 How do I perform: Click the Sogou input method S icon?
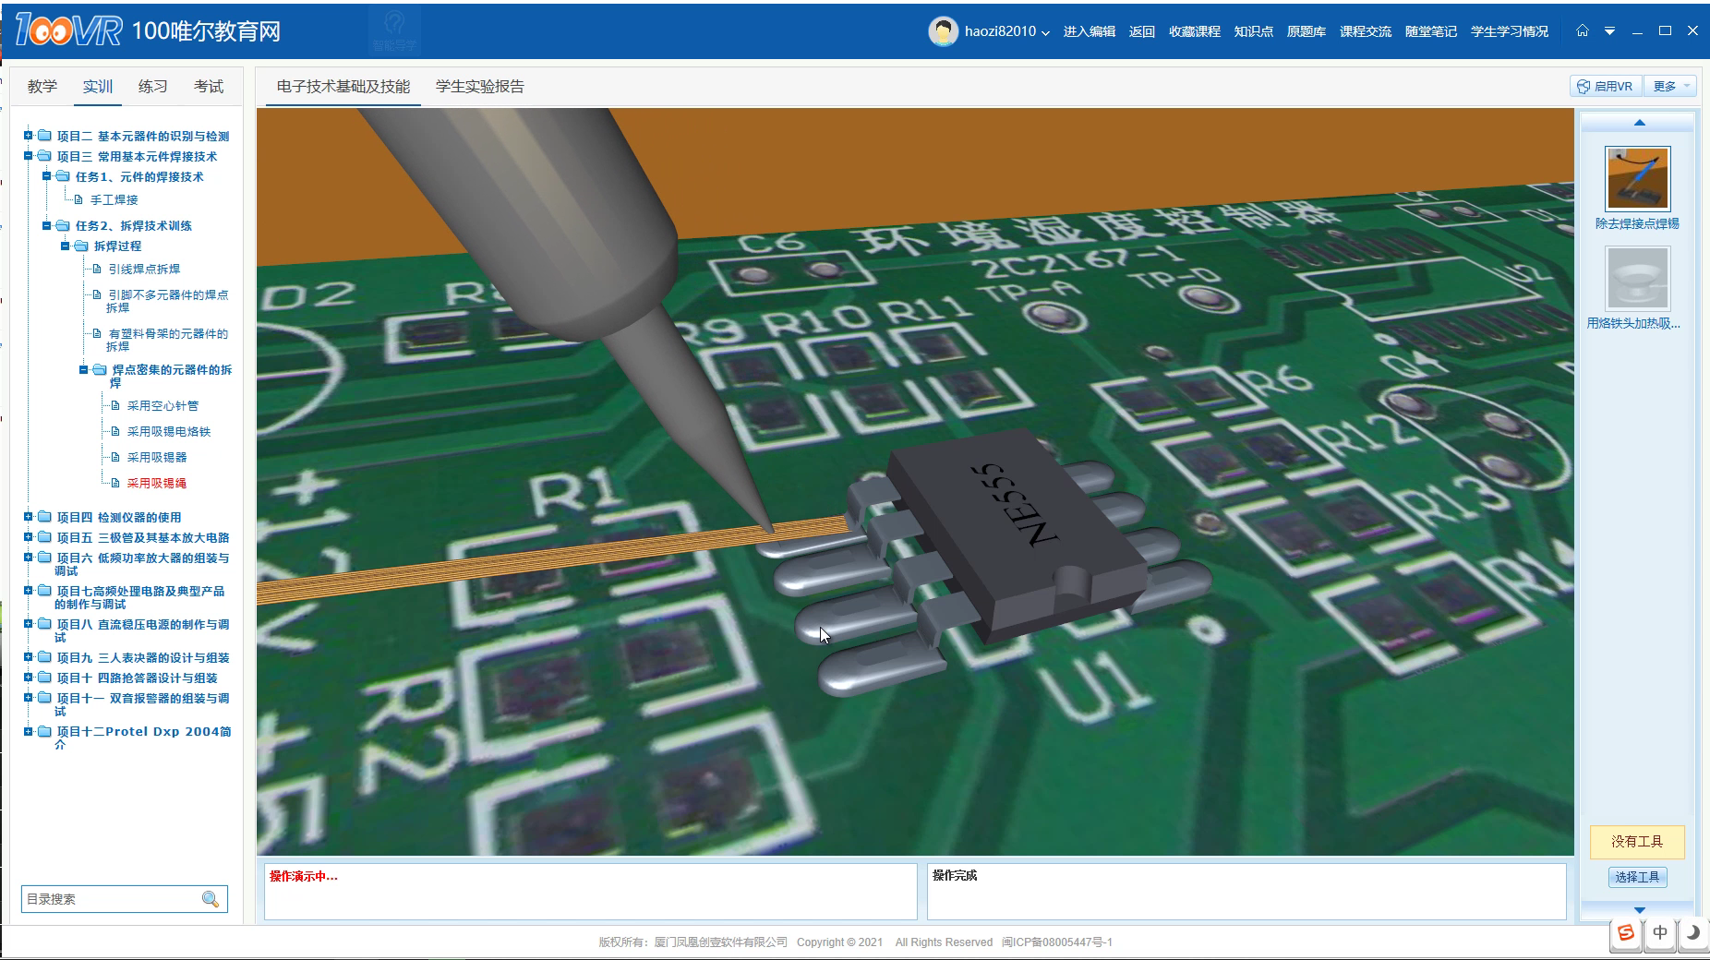point(1626,932)
